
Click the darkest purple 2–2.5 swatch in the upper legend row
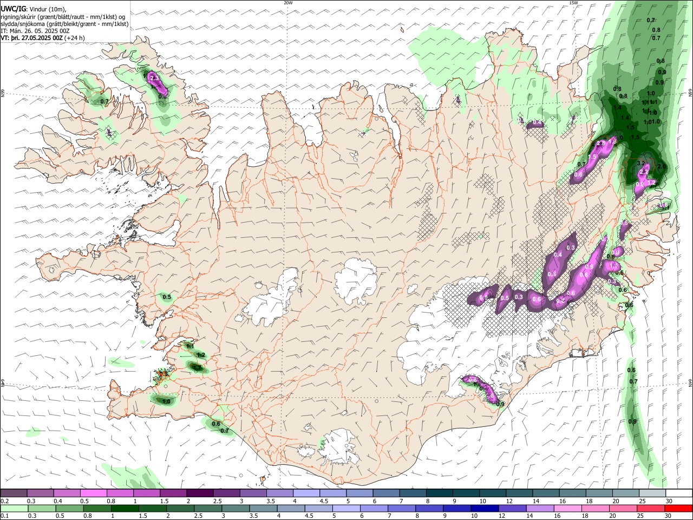(200, 493)
